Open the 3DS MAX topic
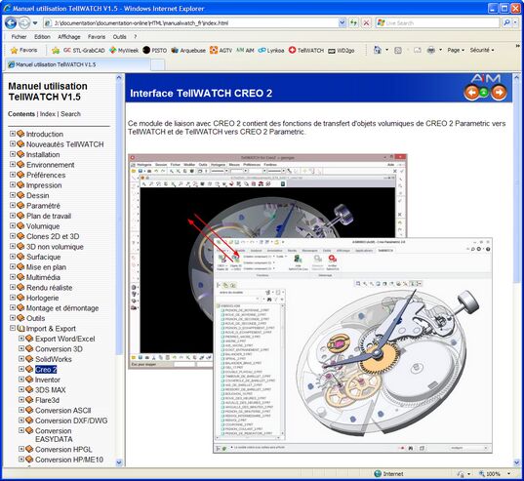The image size is (524, 481). click(51, 390)
